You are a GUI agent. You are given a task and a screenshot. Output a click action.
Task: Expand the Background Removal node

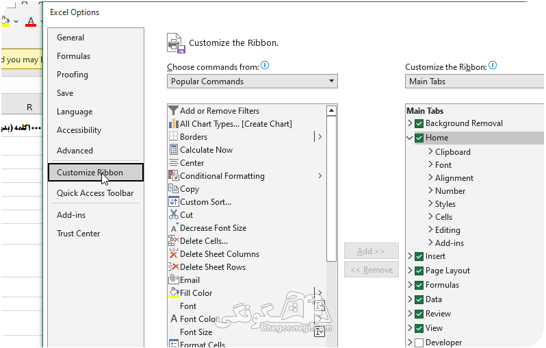tap(410, 123)
